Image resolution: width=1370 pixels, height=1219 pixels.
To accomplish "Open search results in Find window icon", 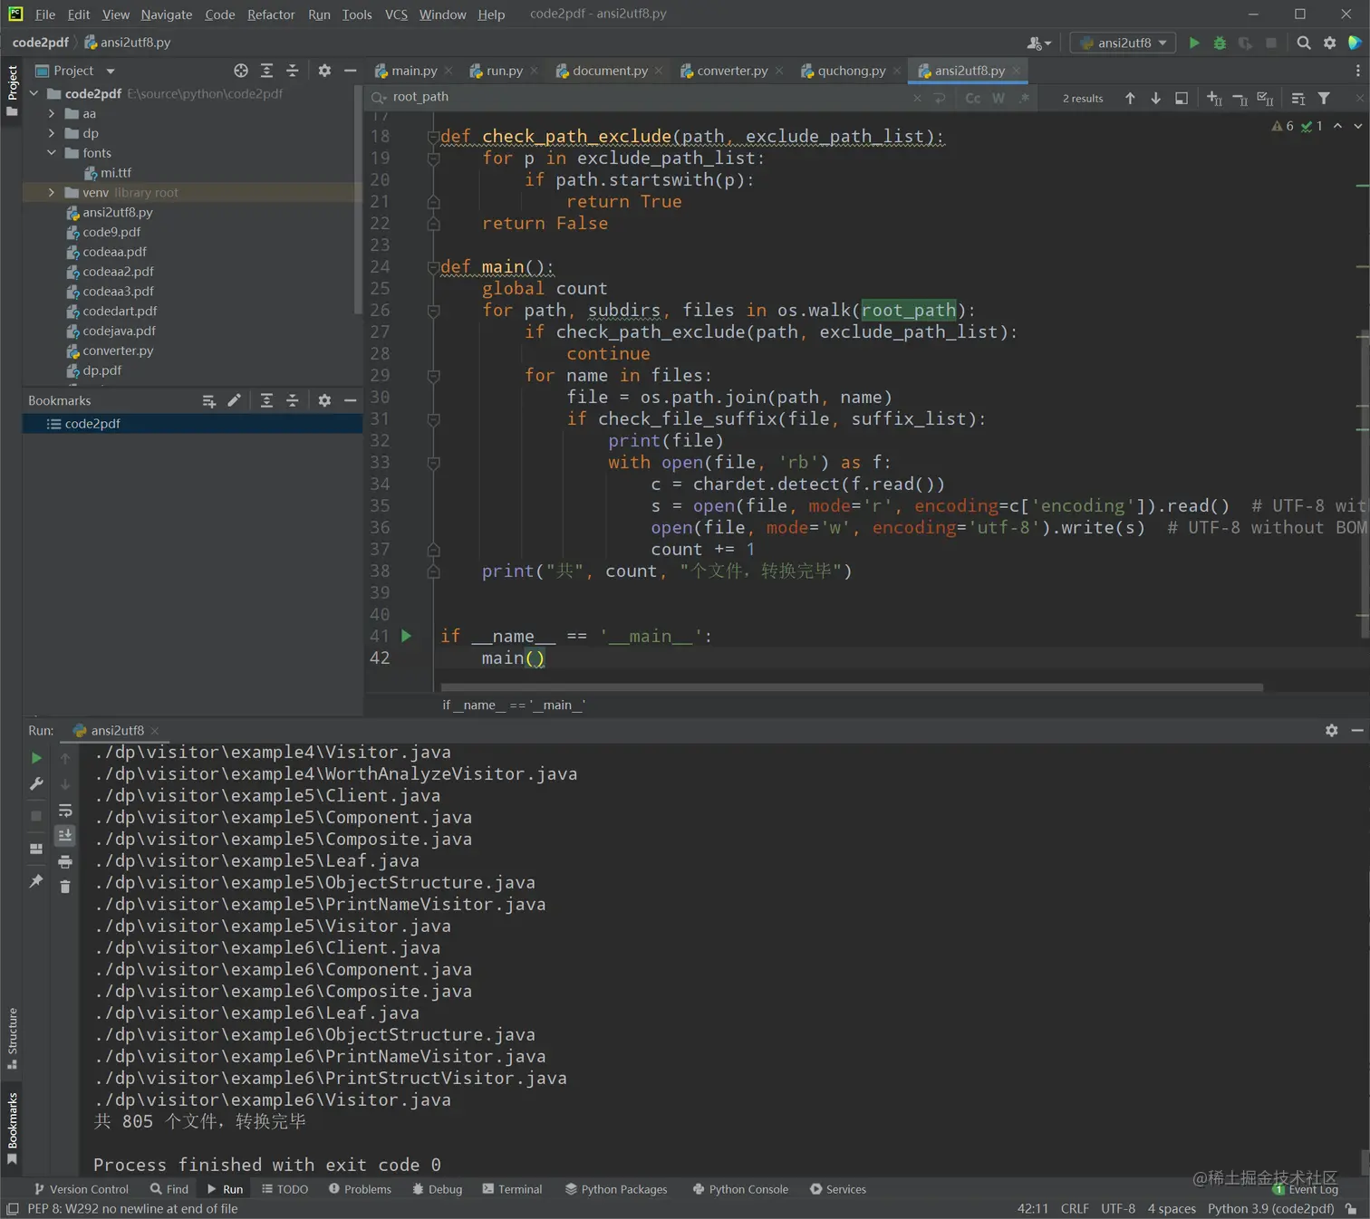I will tap(1182, 98).
